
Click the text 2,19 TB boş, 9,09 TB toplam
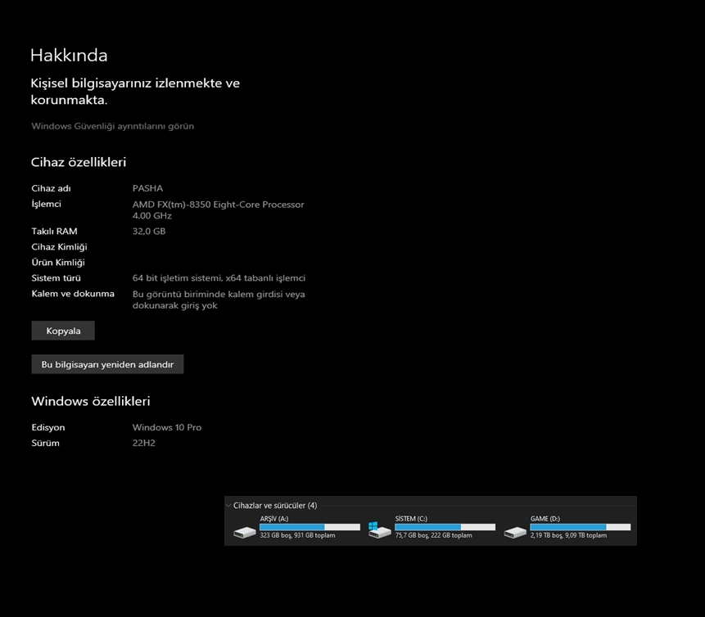pos(568,535)
